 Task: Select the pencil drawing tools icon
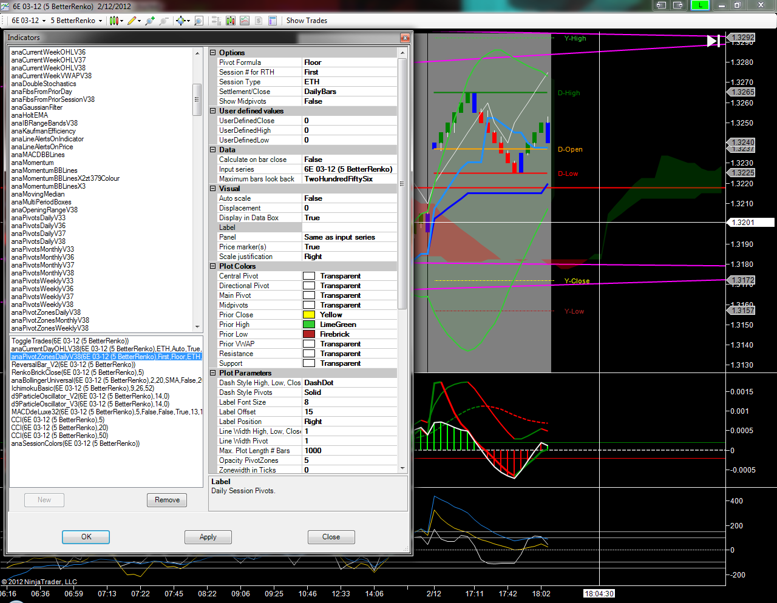coord(132,21)
